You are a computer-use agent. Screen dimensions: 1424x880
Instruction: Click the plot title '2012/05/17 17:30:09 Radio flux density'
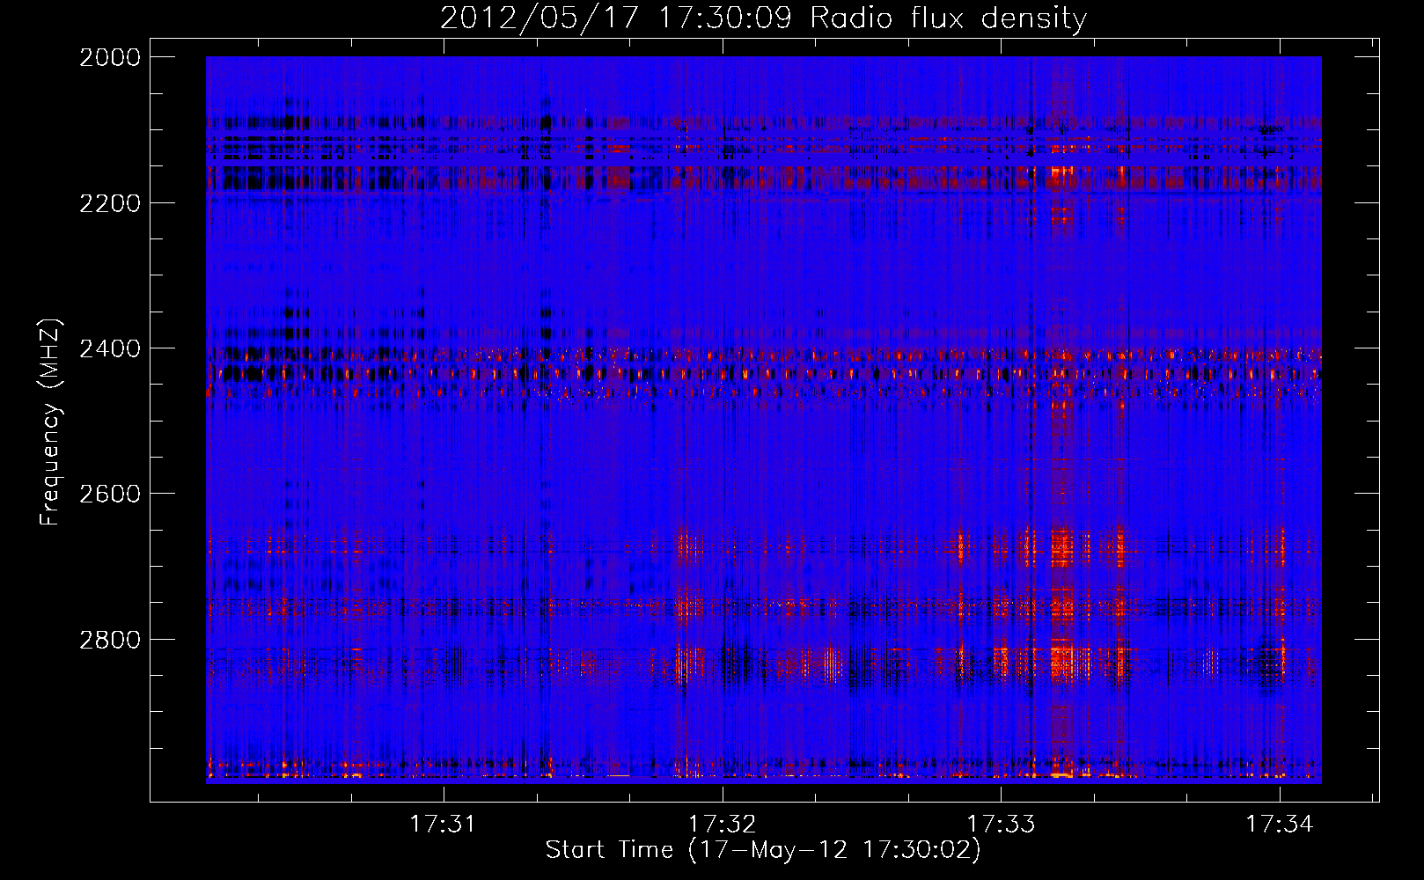pos(763,18)
